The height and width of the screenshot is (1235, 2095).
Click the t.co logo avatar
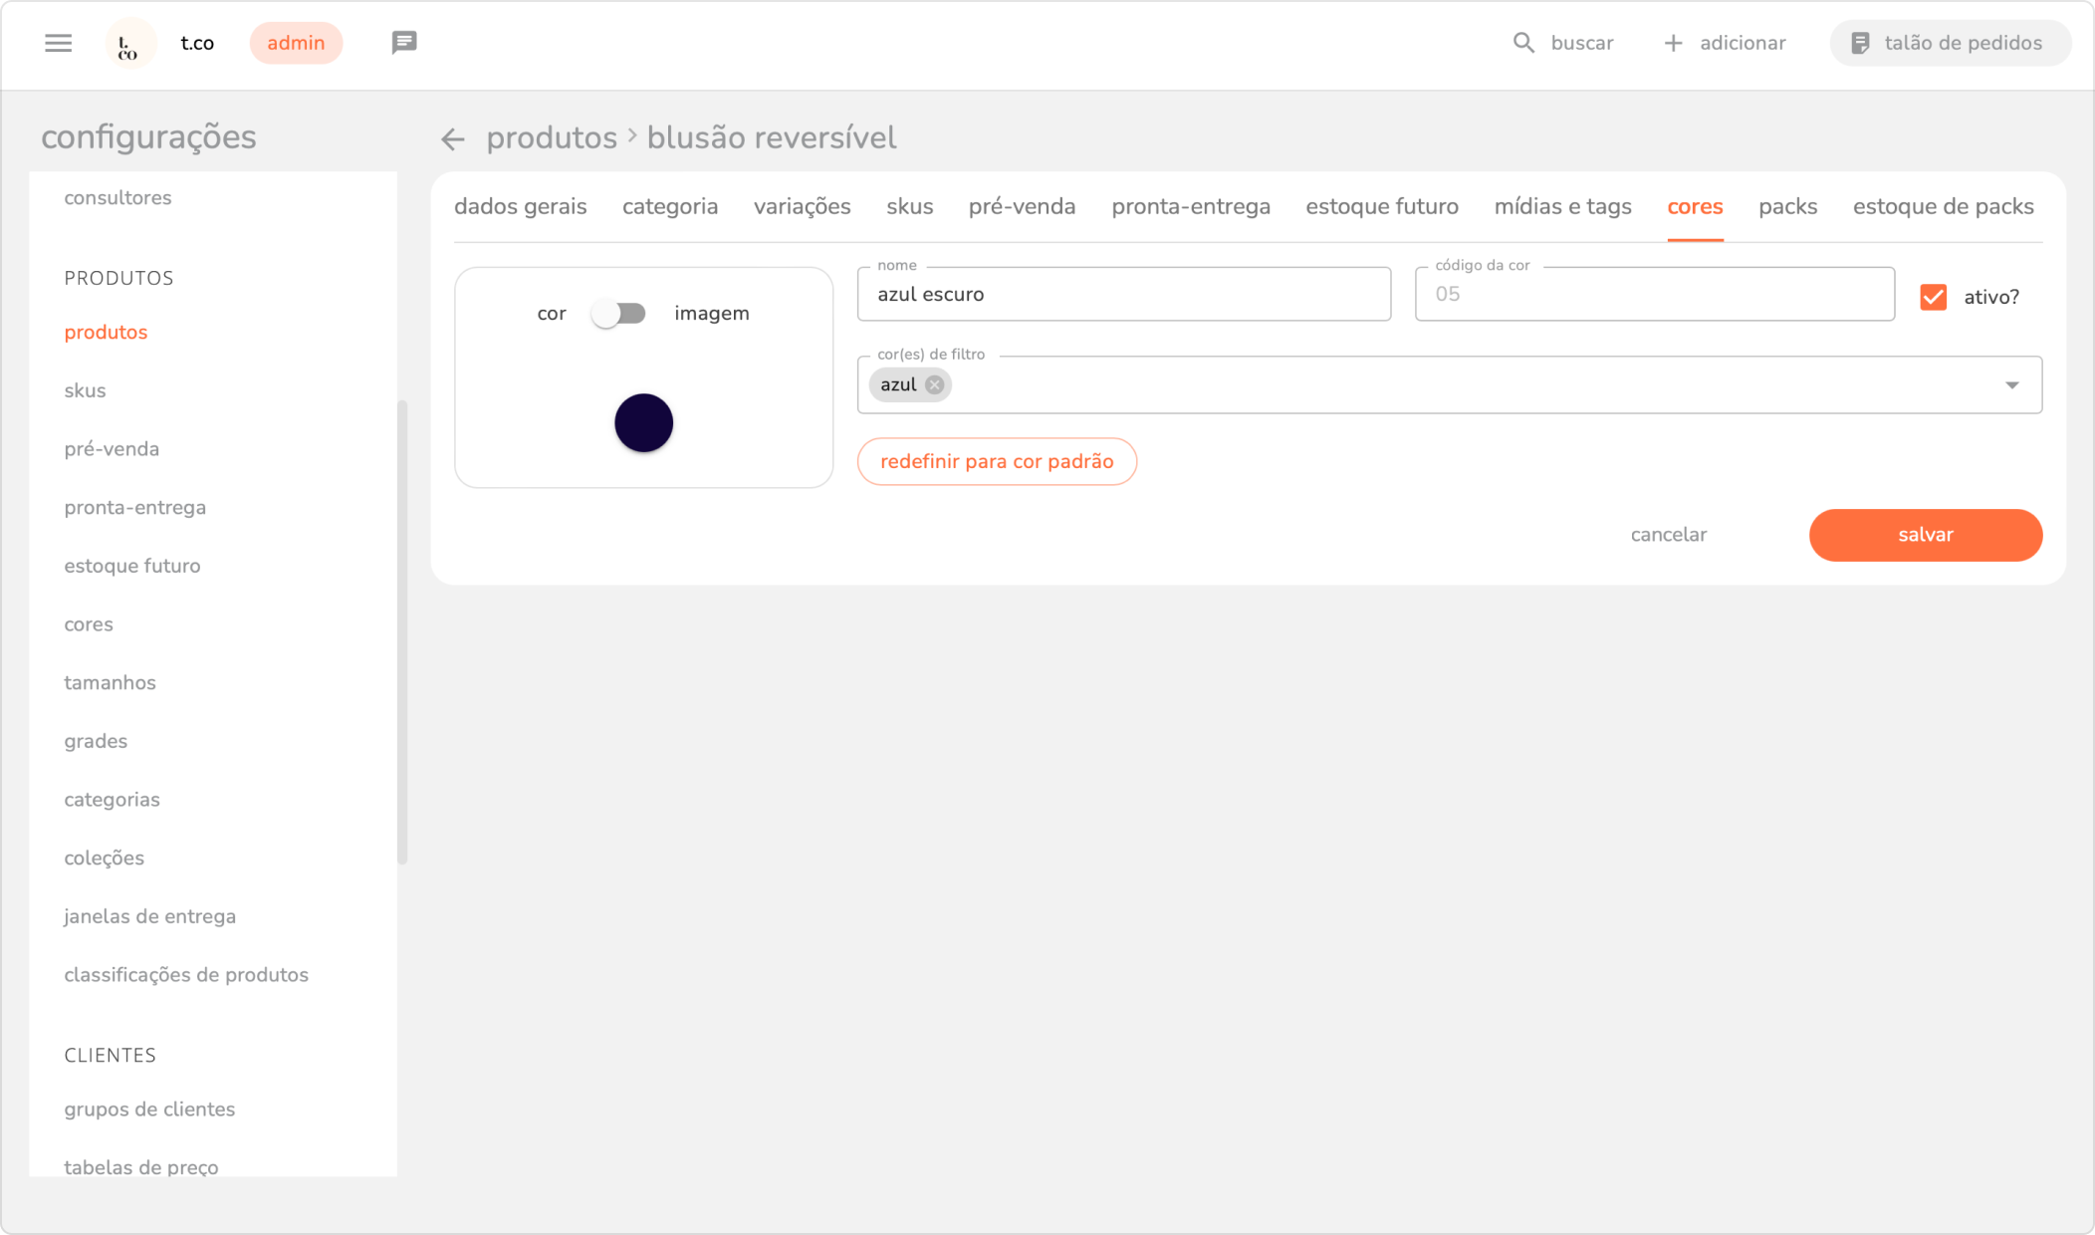click(130, 44)
